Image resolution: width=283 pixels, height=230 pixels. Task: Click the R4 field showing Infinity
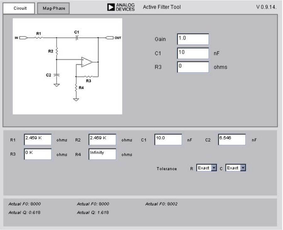[102, 154]
